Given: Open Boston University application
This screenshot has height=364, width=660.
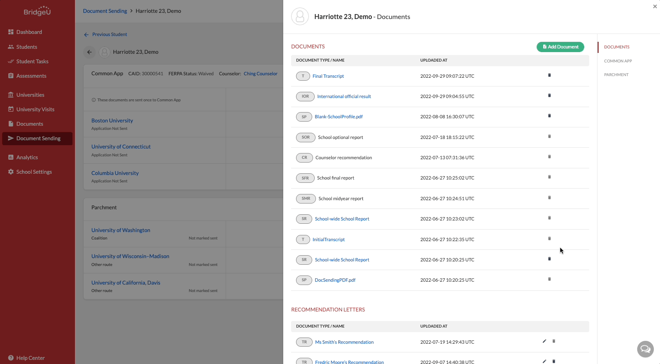Looking at the screenshot, I should [x=112, y=120].
